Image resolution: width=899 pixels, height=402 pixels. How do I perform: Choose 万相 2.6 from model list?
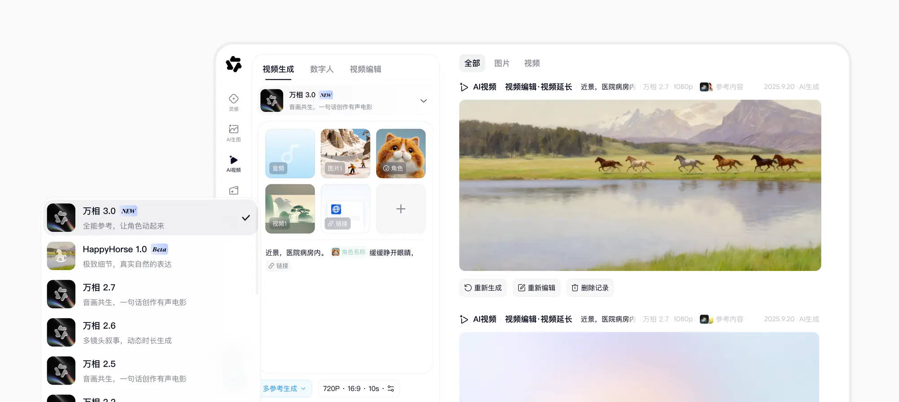151,332
